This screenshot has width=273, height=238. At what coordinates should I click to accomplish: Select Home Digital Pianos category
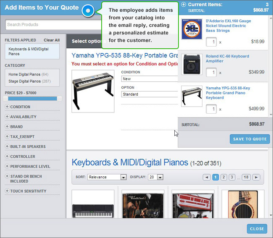point(29,74)
